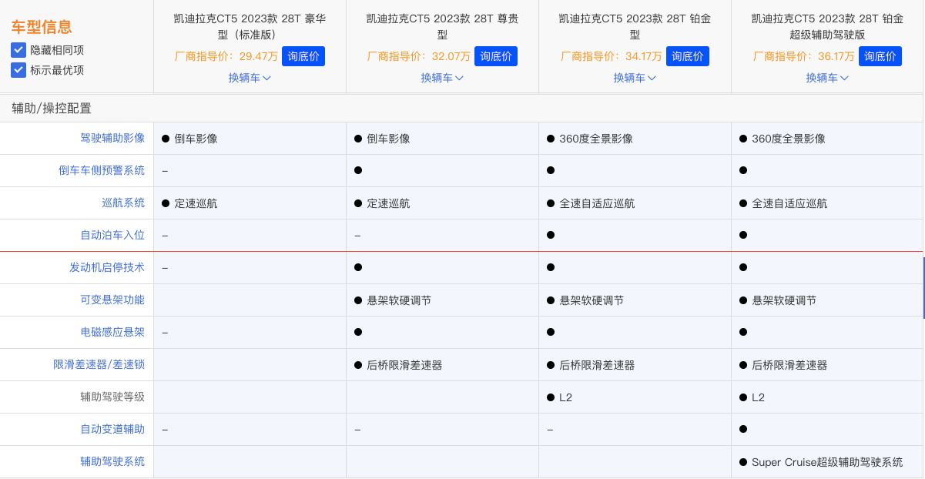Click 悬架软硬调节 in the 尊贵型 column
Image resolution: width=925 pixels, height=479 pixels.
399,300
